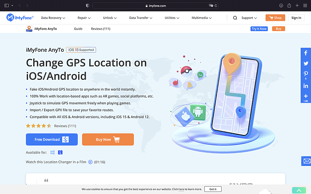The width and height of the screenshot is (311, 194).
Task: Open the Reviews (111) tab
Action: click(101, 29)
